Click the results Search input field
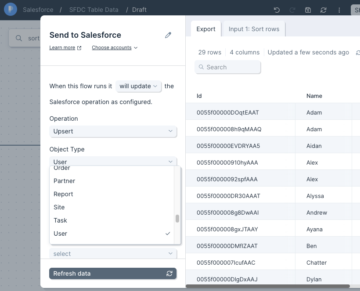 click(227, 67)
